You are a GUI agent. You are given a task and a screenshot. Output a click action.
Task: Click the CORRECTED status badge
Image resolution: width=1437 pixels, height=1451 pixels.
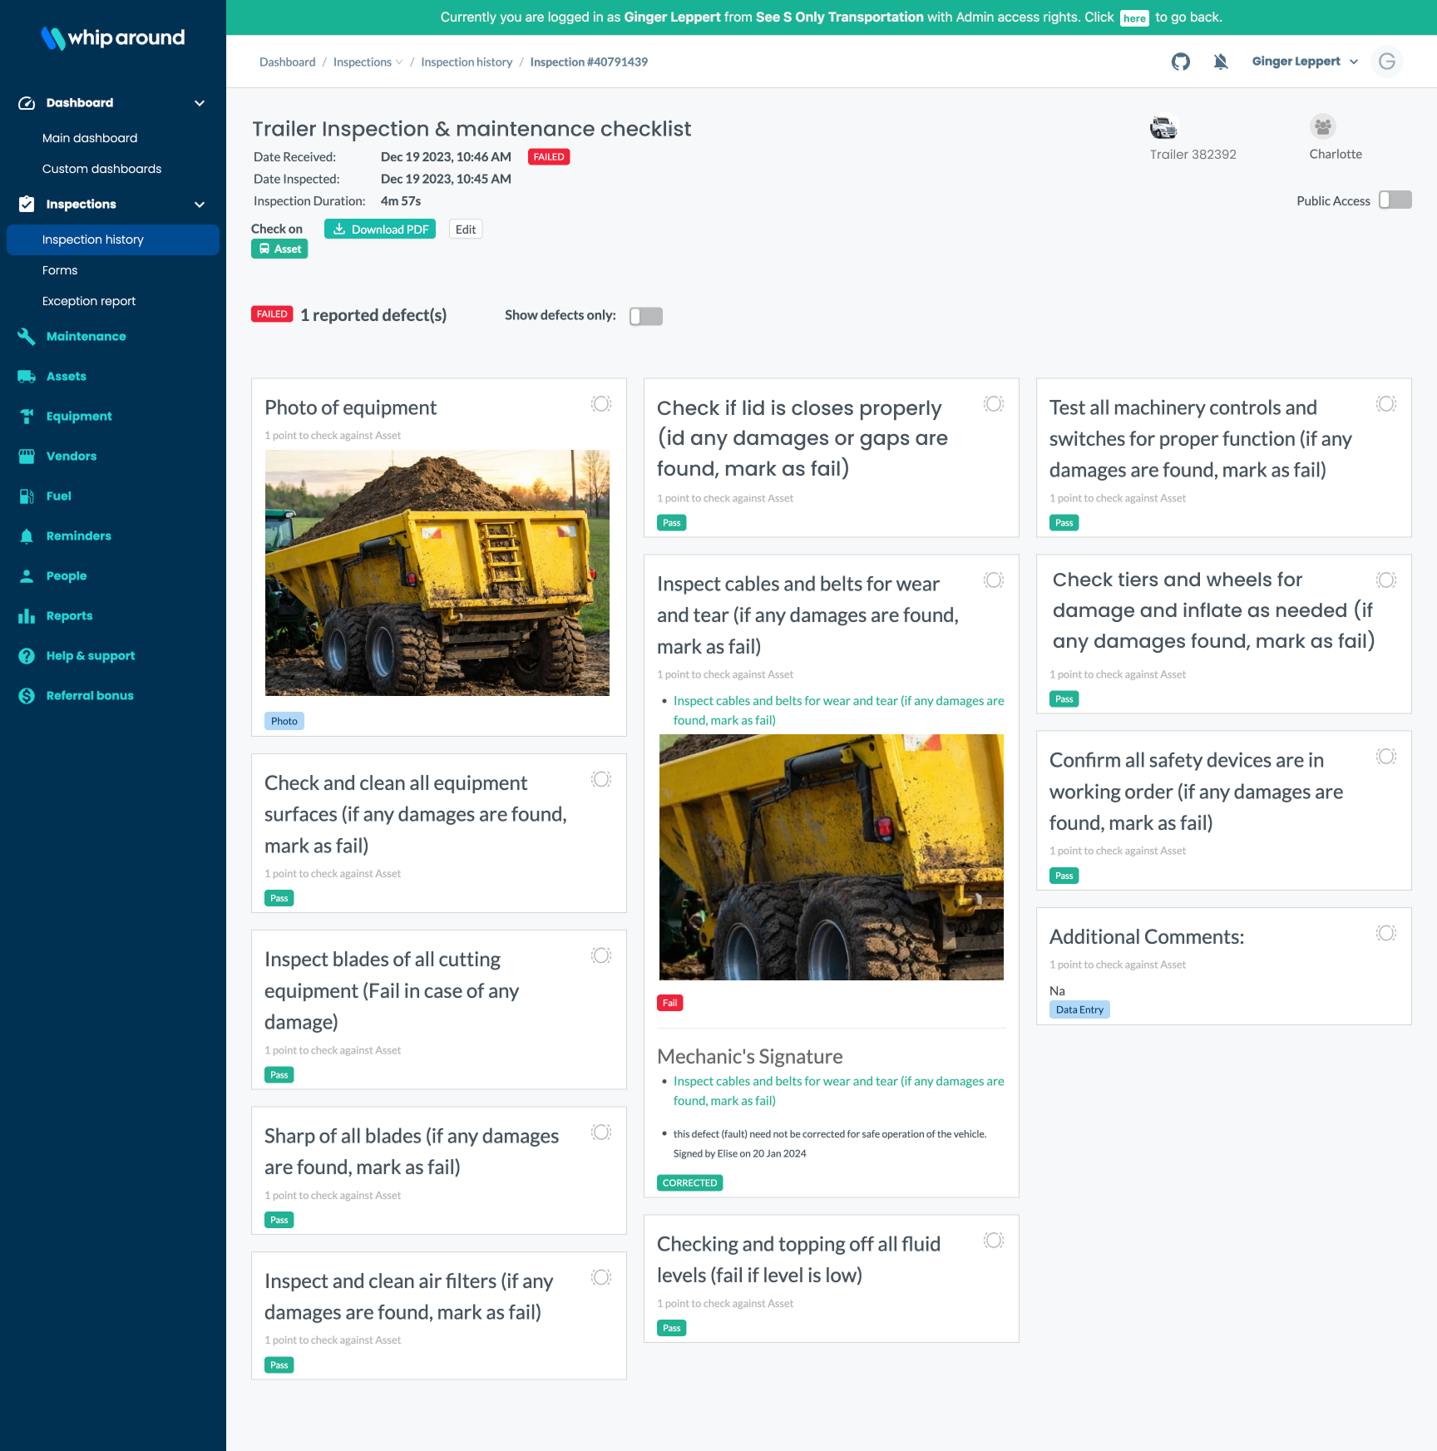(x=689, y=1182)
